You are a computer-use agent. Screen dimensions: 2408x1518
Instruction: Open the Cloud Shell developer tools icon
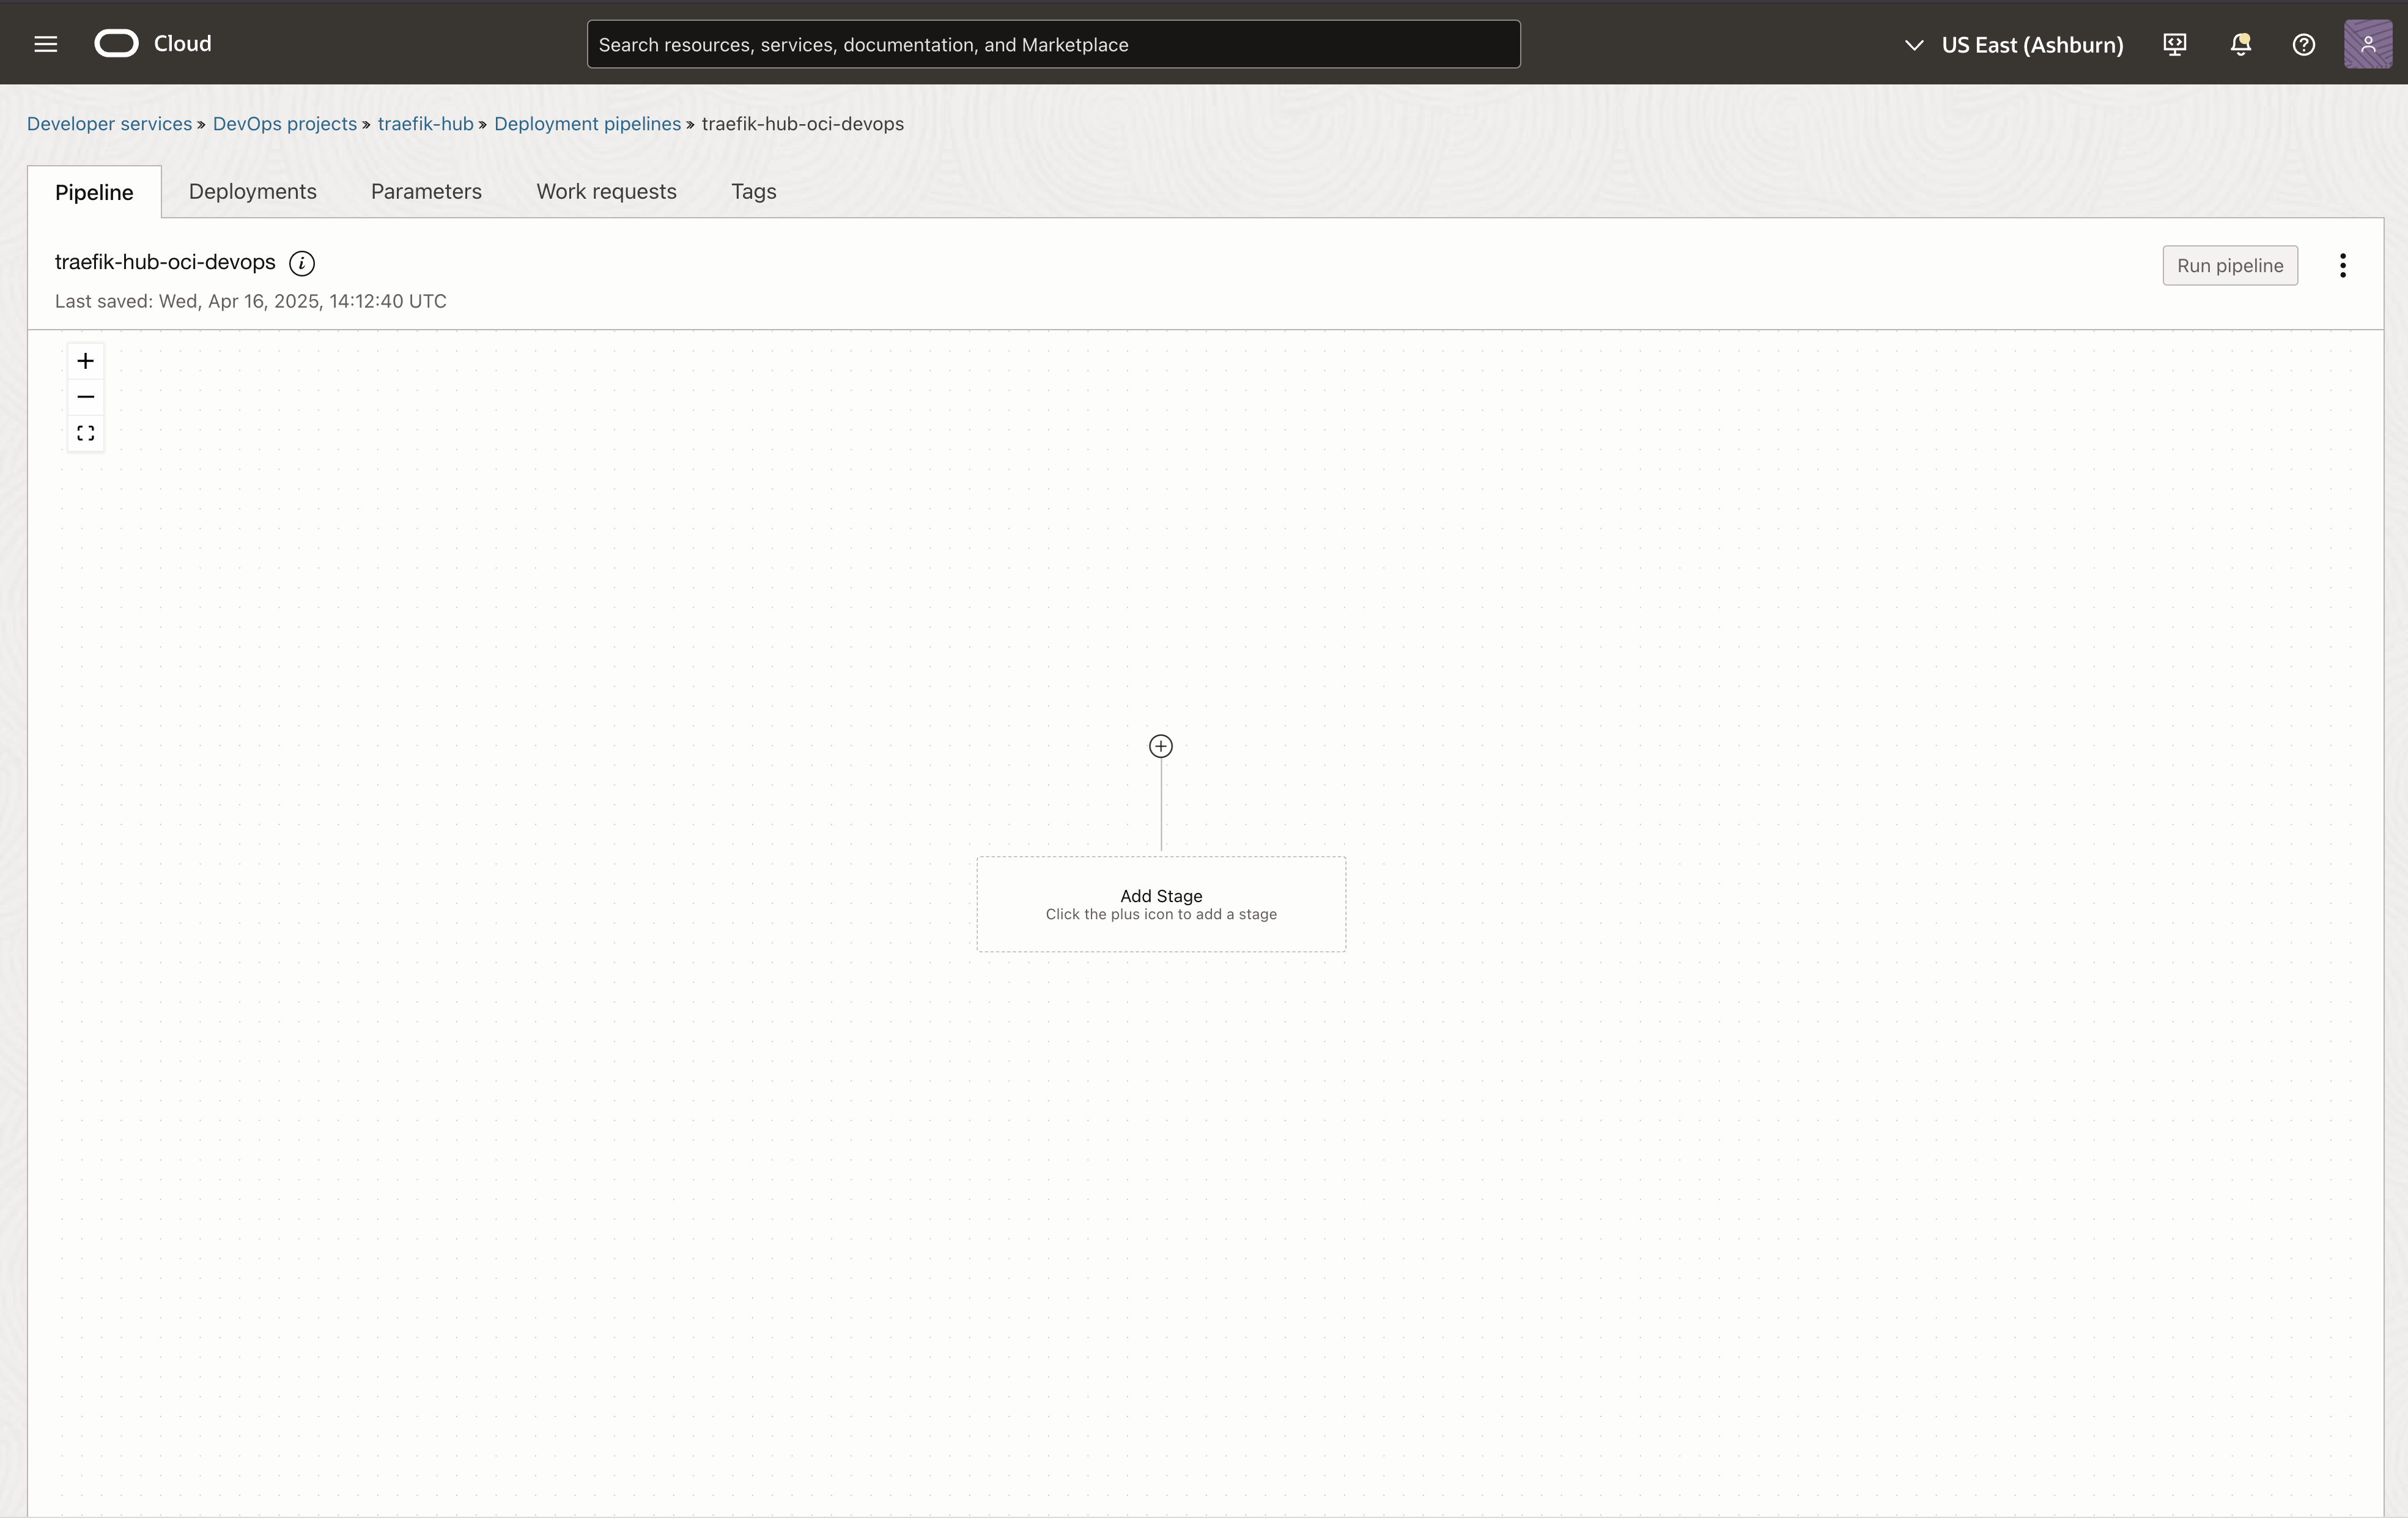tap(2174, 44)
